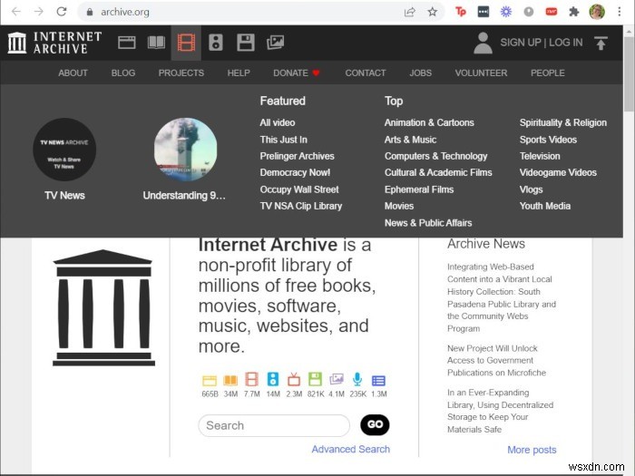Click the blue list icon labeled 1.3M

click(378, 381)
